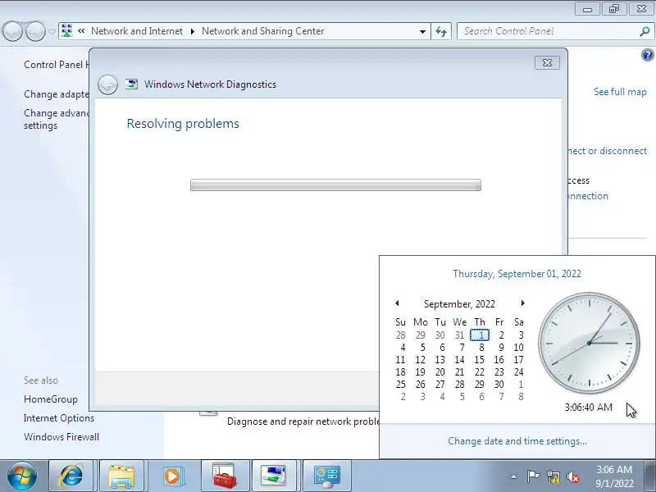Select September 30 in the calendar
Viewport: 656px width, 492px height.
(499, 385)
